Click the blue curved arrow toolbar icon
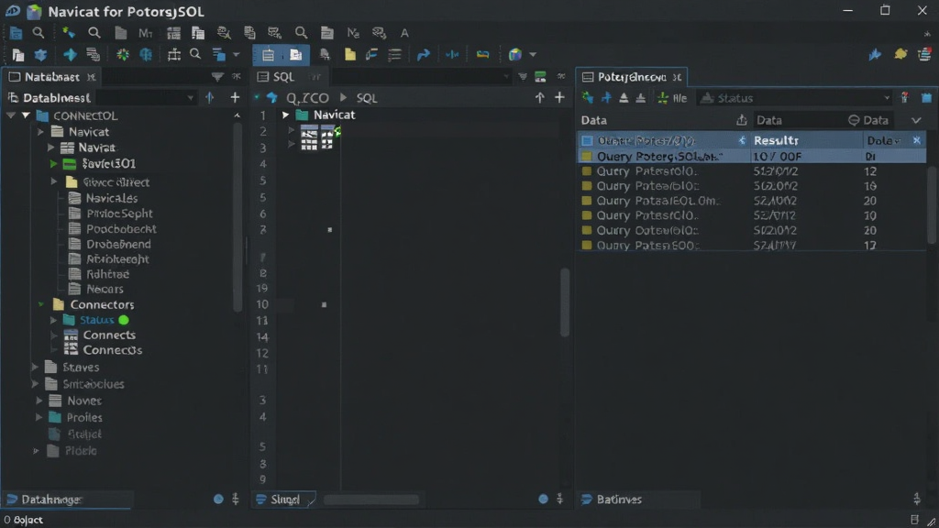The image size is (939, 528). [423, 55]
